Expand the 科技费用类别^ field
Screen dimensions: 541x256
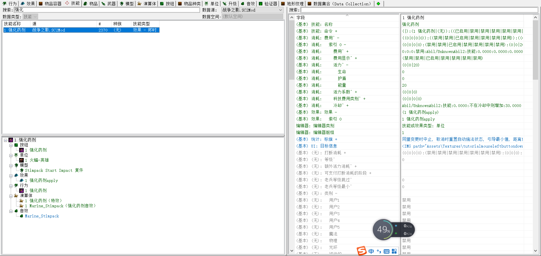pyautogui.click(x=364, y=99)
